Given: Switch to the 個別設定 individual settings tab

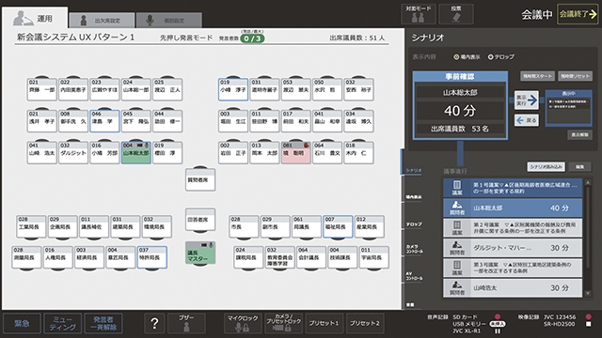Looking at the screenshot, I should coord(169,21).
